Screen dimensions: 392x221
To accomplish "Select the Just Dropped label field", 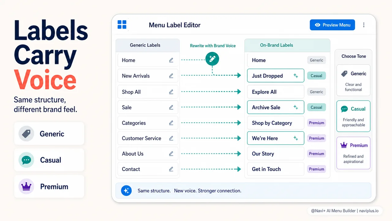I will coord(276,76).
